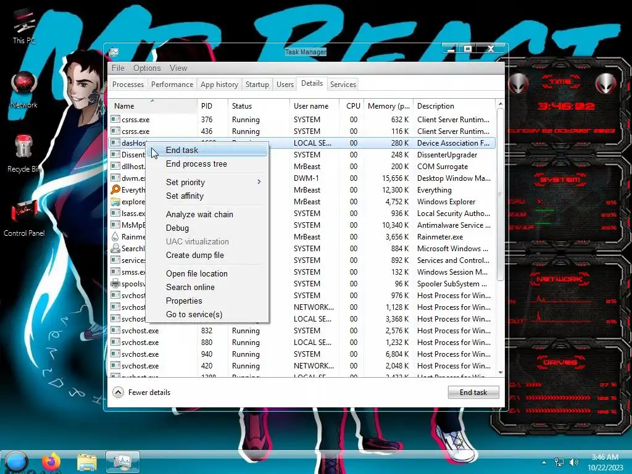Choose End task in context menu
Screen dimensions: 632x474
[x=207, y=150]
